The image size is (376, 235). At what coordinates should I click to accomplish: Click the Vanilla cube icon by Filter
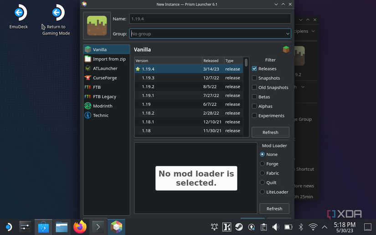pyautogui.click(x=286, y=49)
